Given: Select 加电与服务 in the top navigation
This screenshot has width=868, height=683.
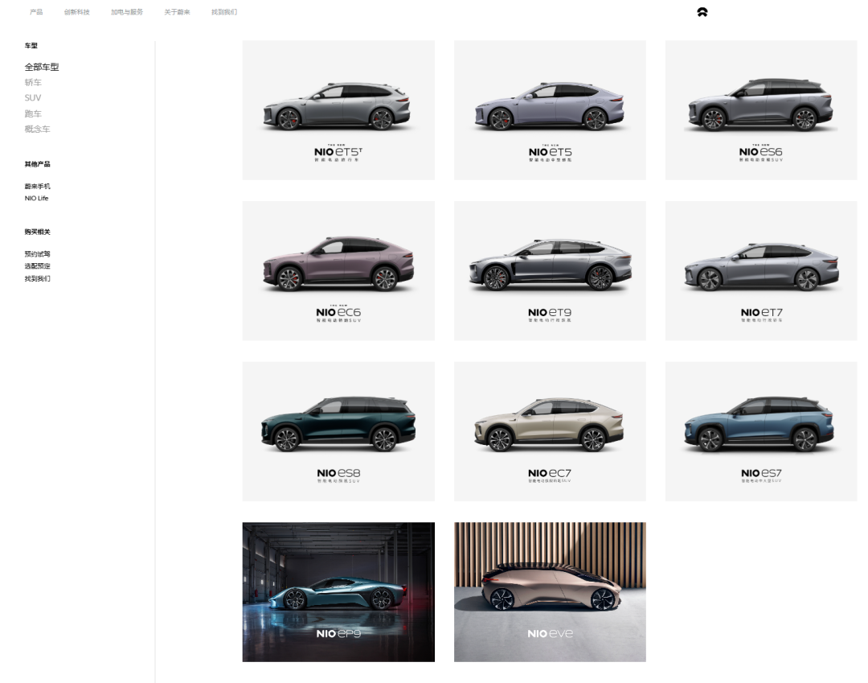Looking at the screenshot, I should [x=127, y=12].
